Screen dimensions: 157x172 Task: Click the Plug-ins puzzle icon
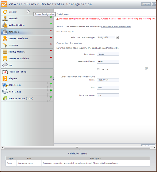(5, 79)
